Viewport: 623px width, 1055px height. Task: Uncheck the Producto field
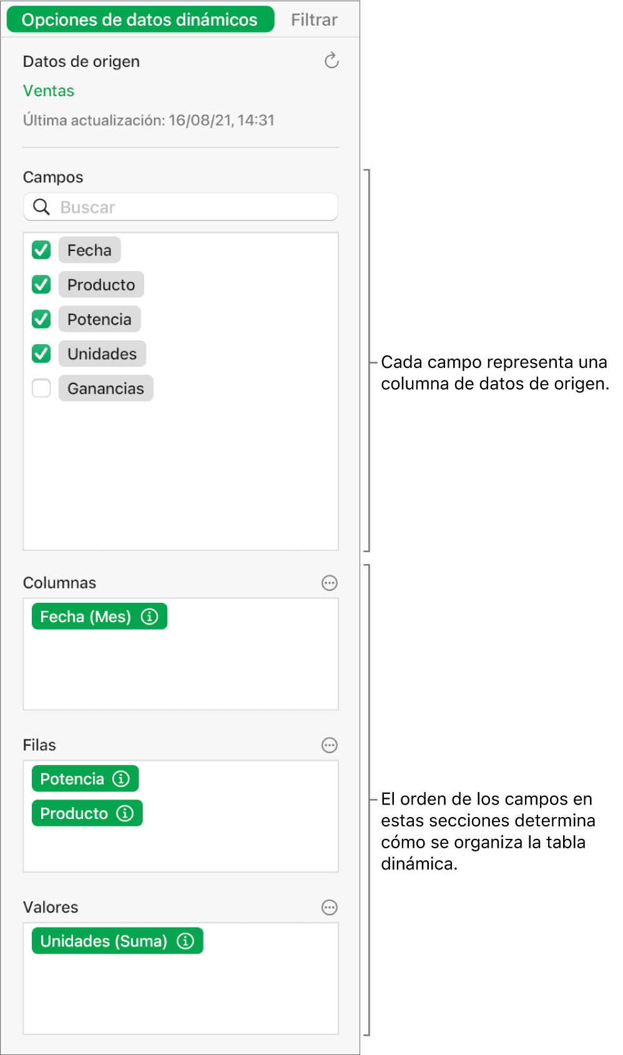(40, 284)
